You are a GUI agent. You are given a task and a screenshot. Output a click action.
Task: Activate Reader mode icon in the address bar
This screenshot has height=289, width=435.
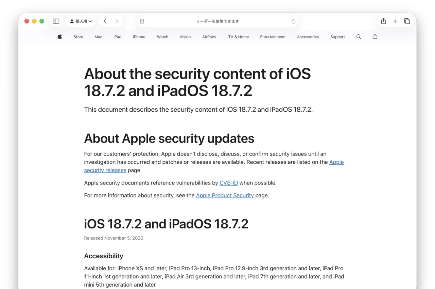tap(142, 21)
